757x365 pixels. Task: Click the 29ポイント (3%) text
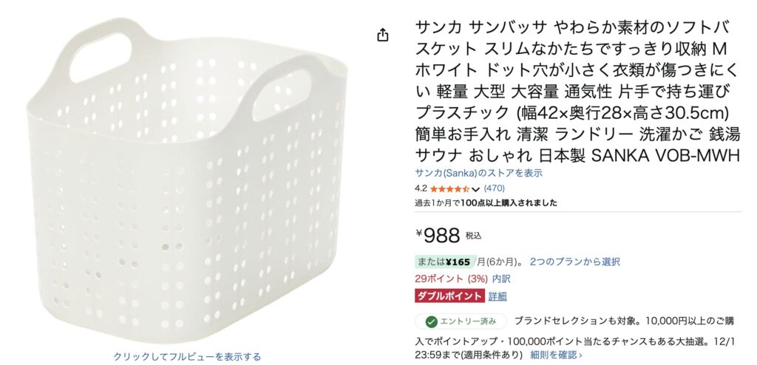pos(451,279)
